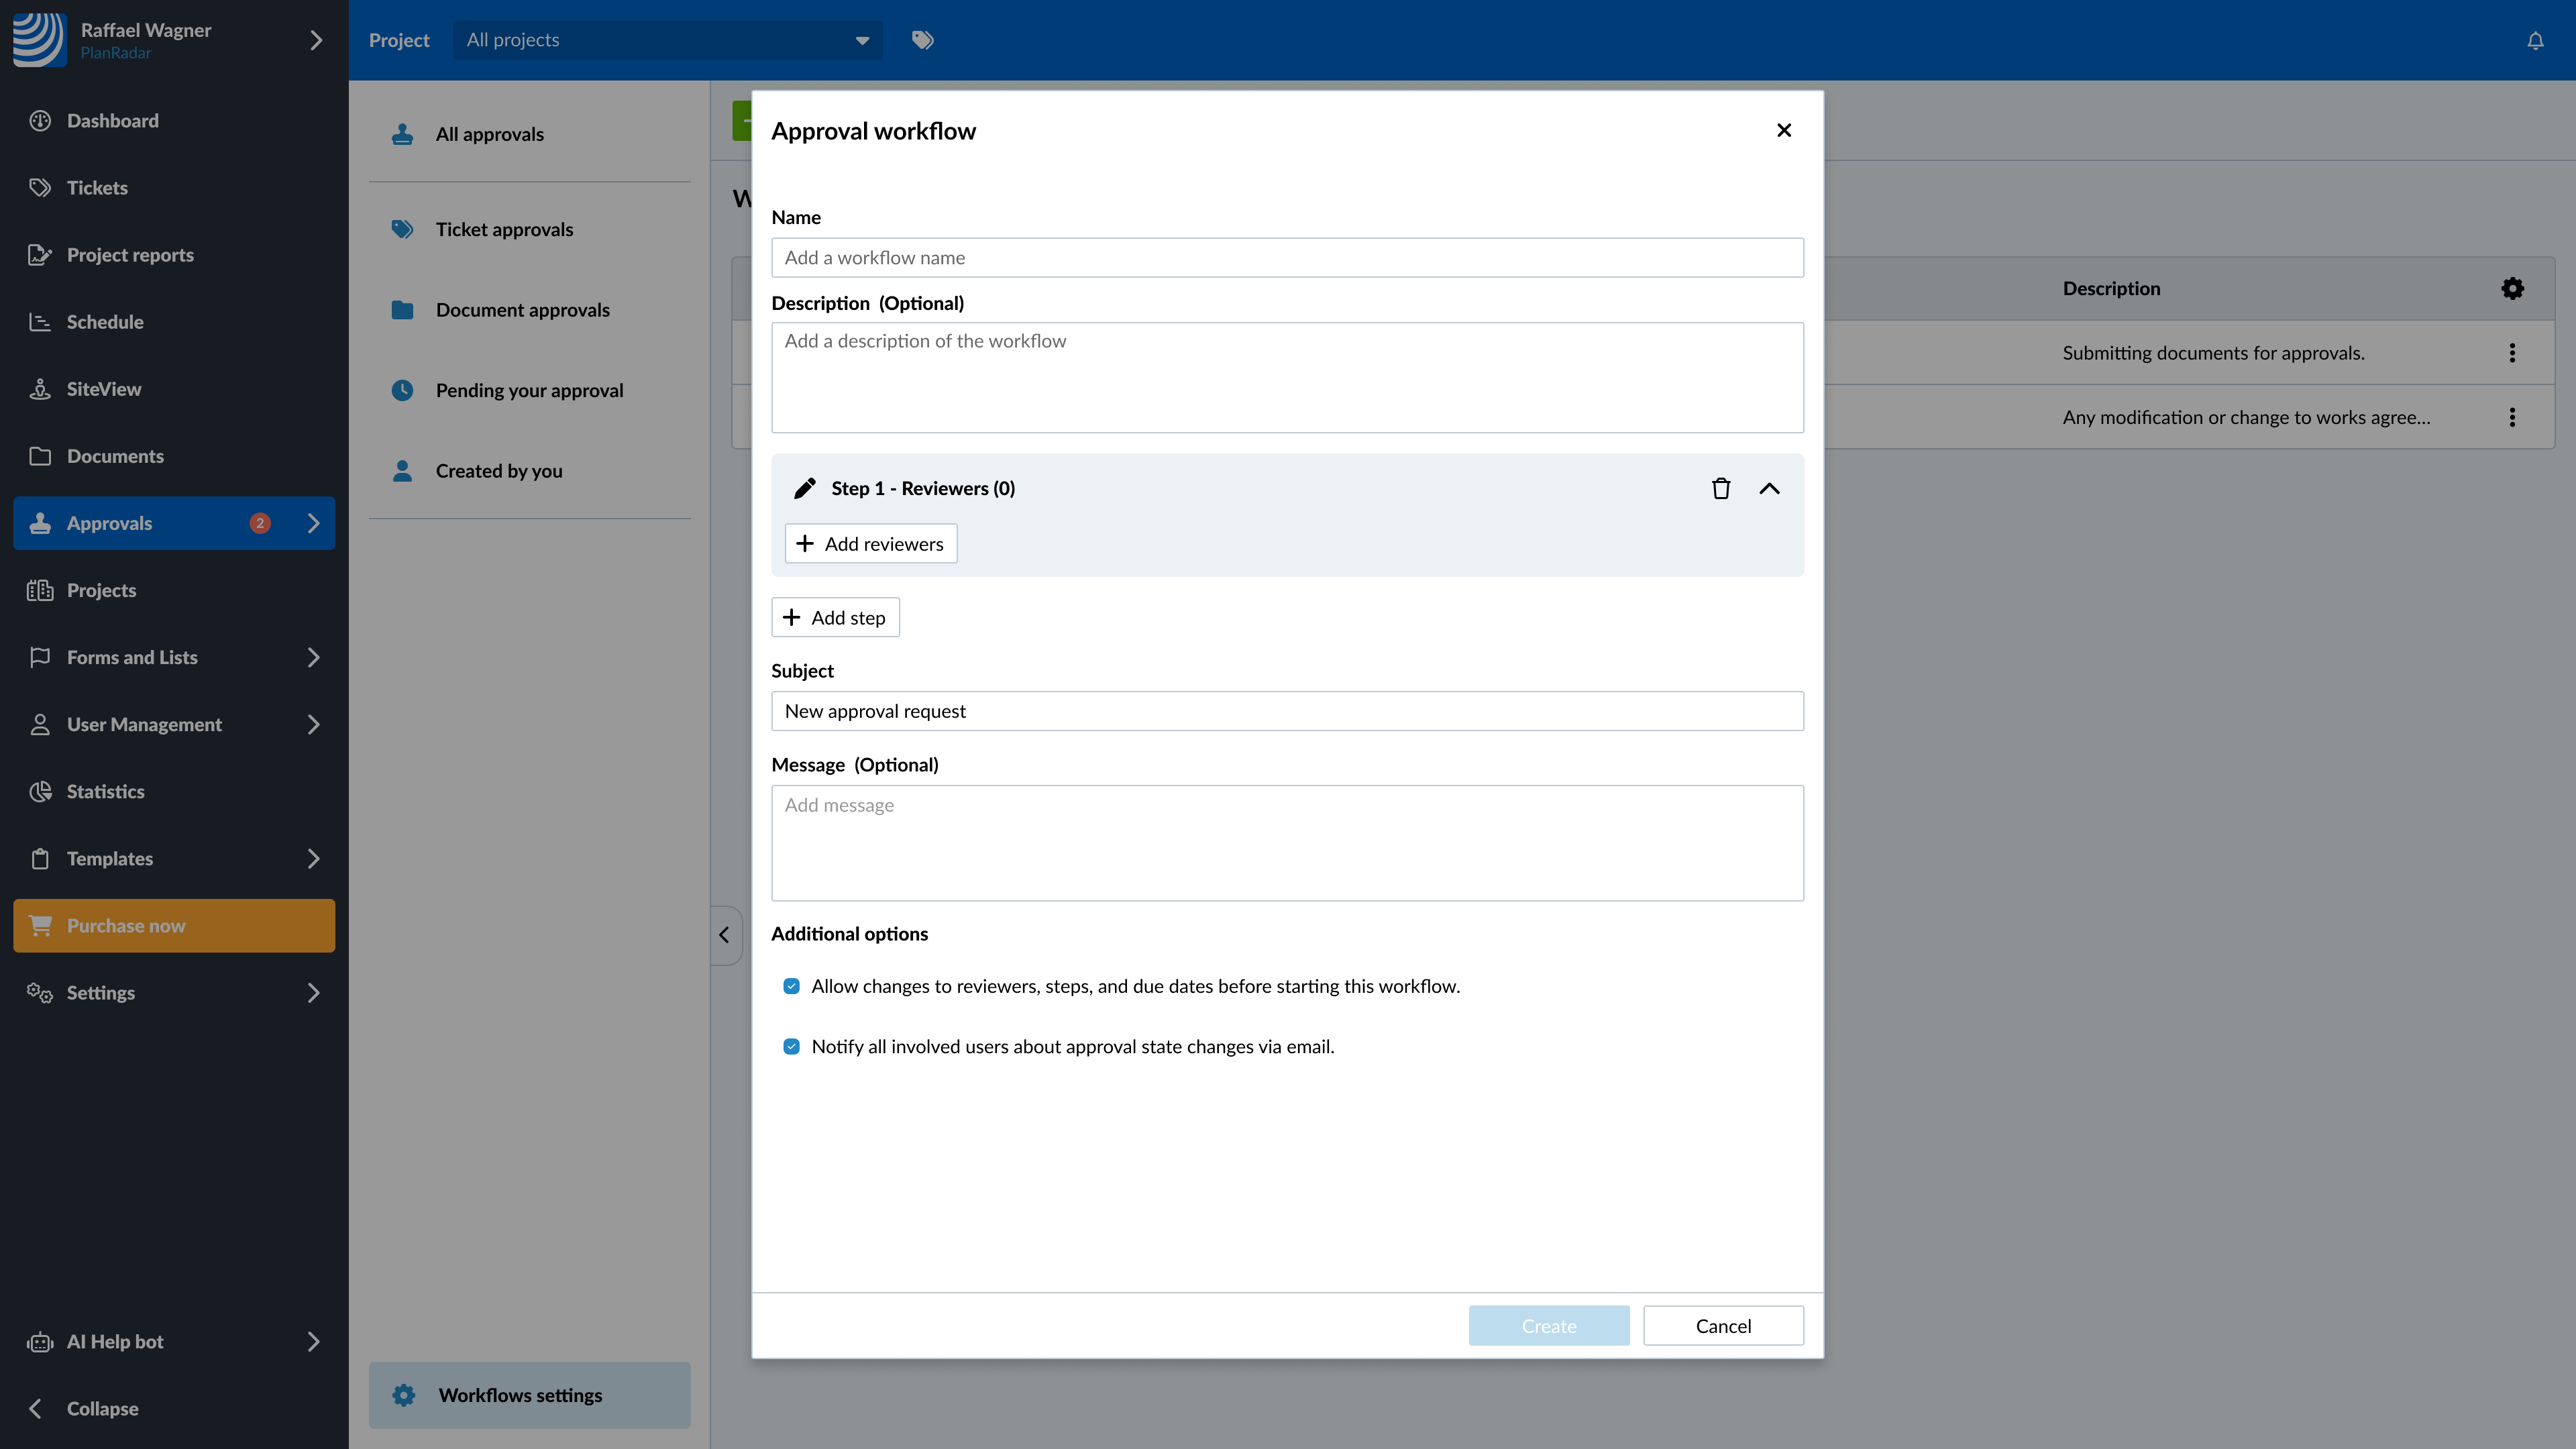The height and width of the screenshot is (1449, 2576).
Task: Click the workflow Name input field
Action: [x=1286, y=257]
